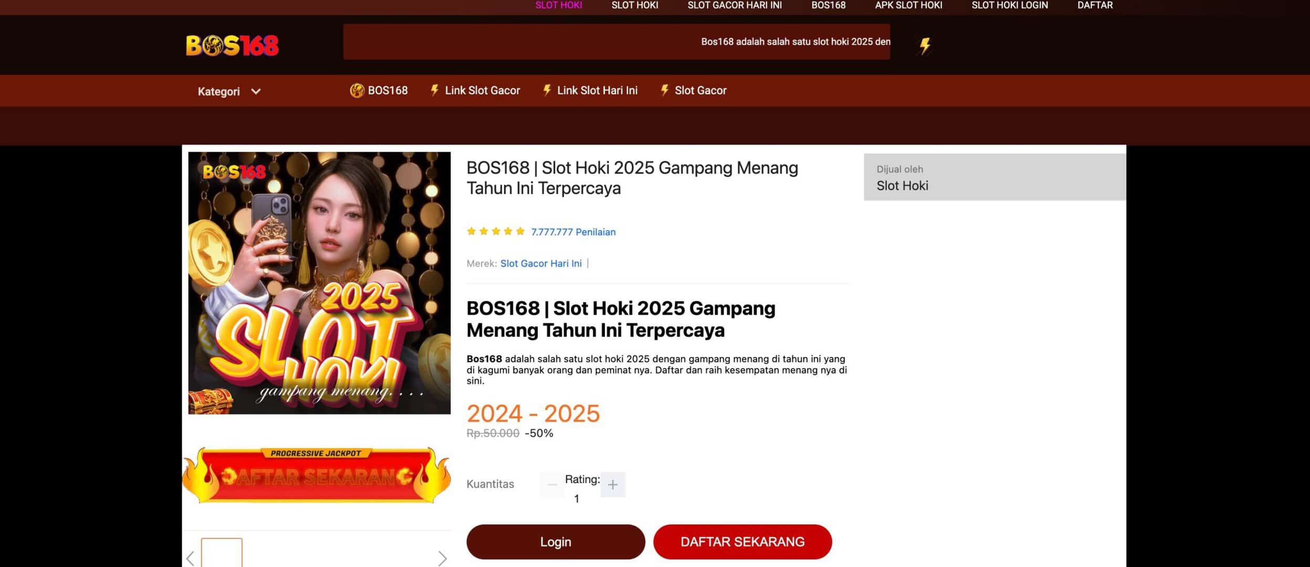The width and height of the screenshot is (1310, 567).
Task: Click the dragon coin icon next to BOS168
Action: (357, 90)
